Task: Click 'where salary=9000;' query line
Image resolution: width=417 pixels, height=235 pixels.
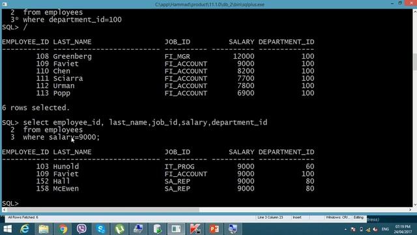Action: (x=61, y=137)
